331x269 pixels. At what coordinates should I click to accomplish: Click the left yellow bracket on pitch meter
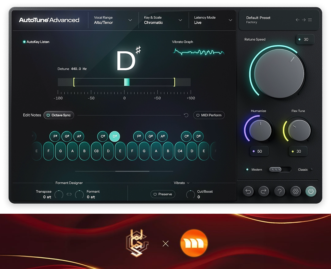(74, 82)
